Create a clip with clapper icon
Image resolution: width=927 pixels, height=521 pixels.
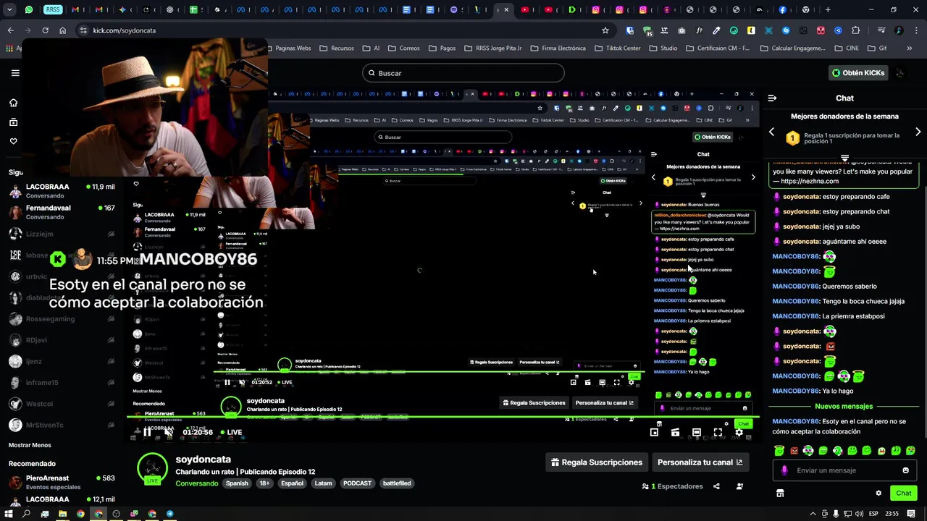point(675,433)
